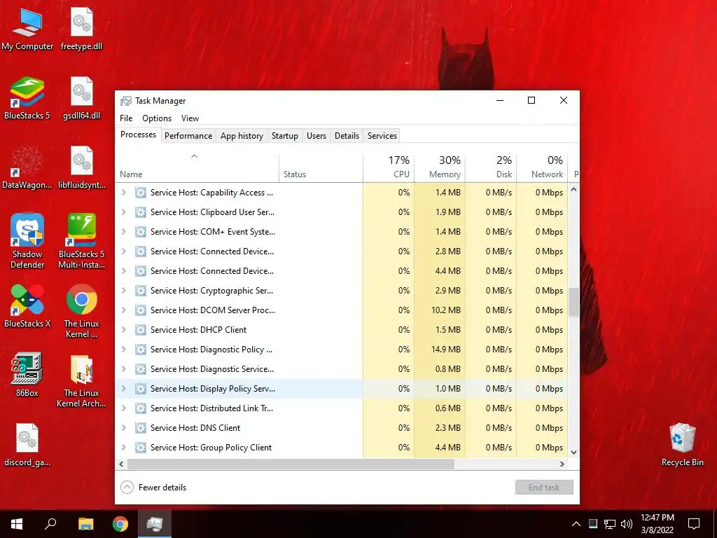Click Fewer details button

tap(153, 488)
